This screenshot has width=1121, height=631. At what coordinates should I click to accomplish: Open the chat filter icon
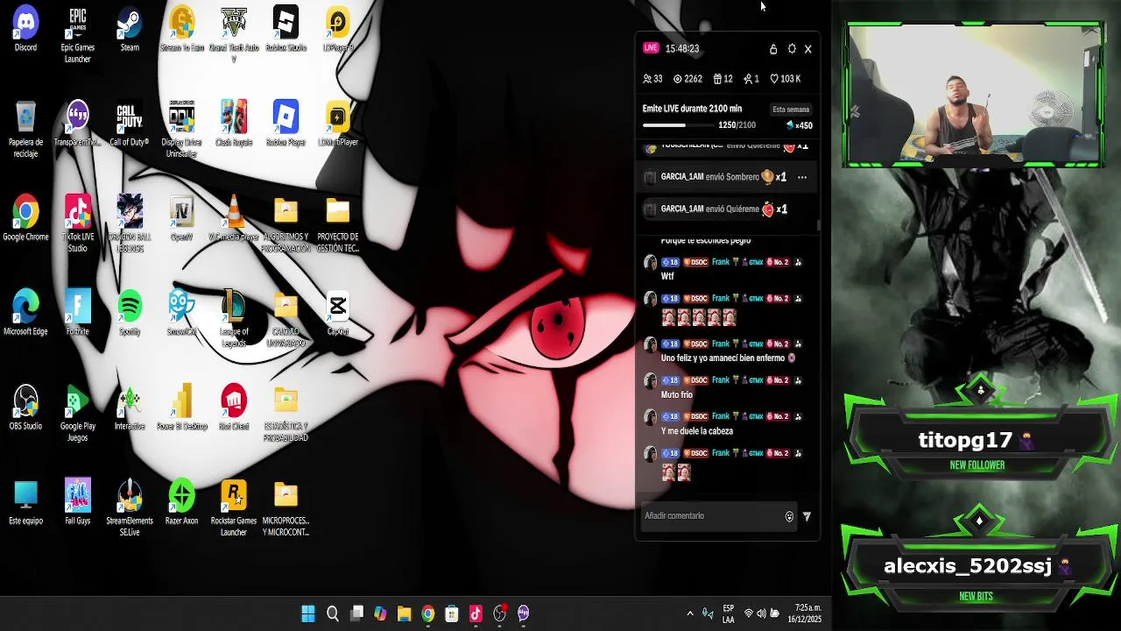pyautogui.click(x=807, y=517)
